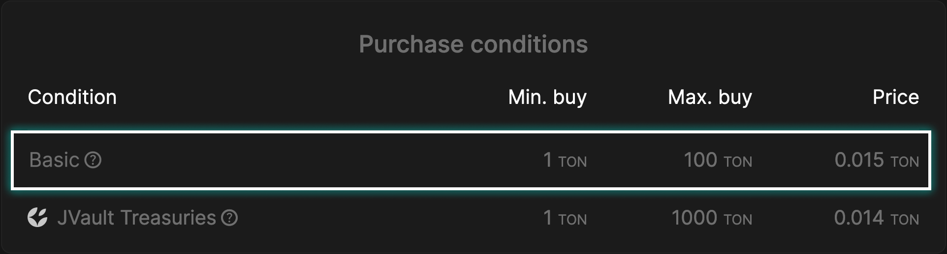Click the TON unit after 0.015

pyautogui.click(x=905, y=162)
